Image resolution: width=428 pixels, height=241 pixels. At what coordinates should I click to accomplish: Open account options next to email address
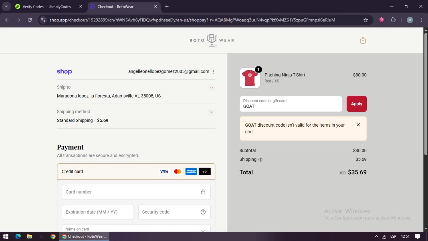click(x=213, y=72)
